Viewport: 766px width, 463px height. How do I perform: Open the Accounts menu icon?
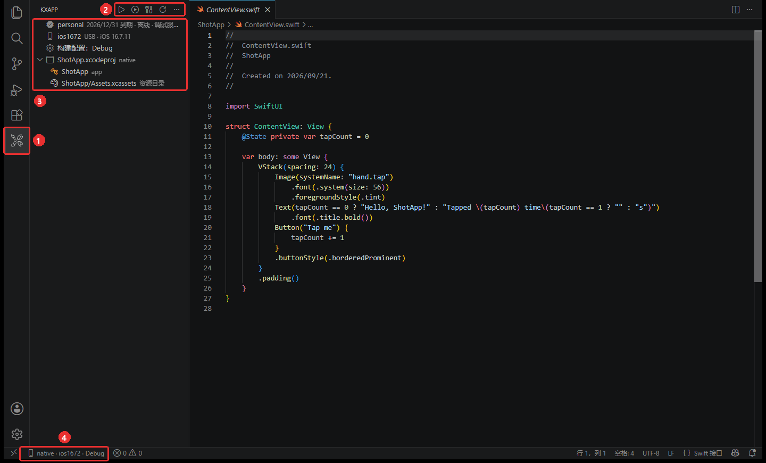17,409
